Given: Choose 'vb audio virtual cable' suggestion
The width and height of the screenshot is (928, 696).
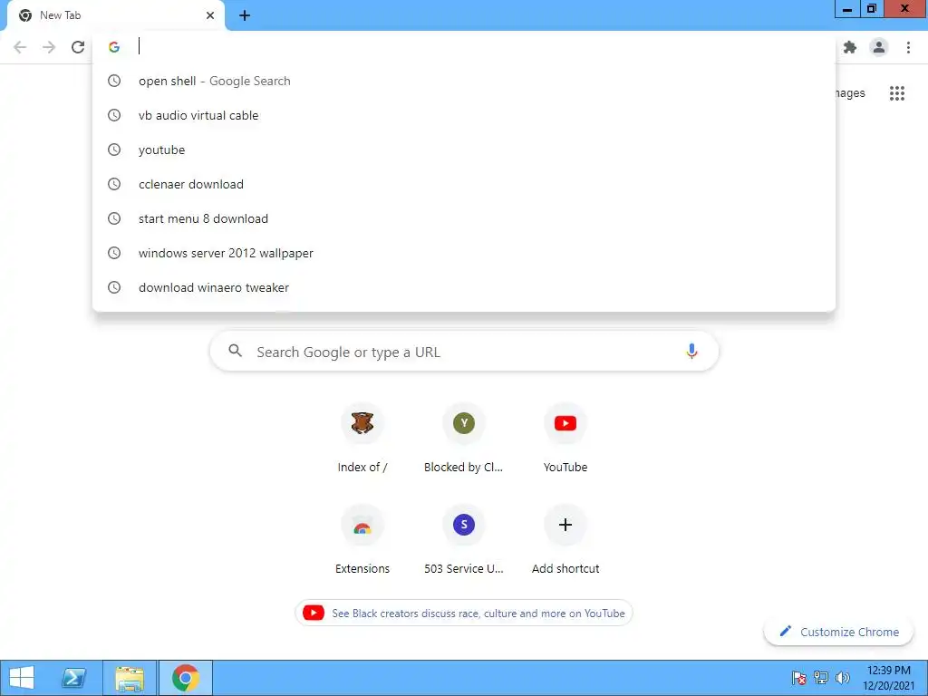Looking at the screenshot, I should pyautogui.click(x=464, y=115).
